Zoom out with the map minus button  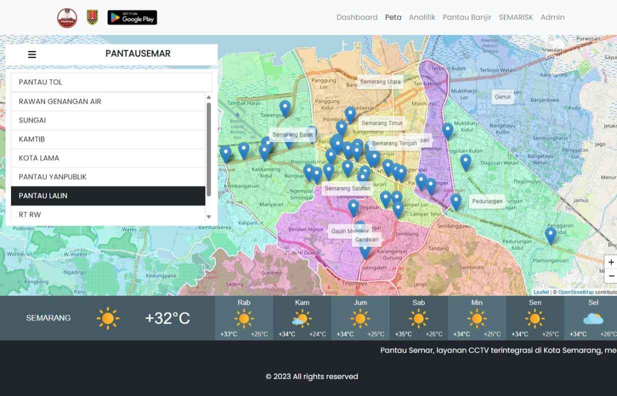click(x=610, y=276)
